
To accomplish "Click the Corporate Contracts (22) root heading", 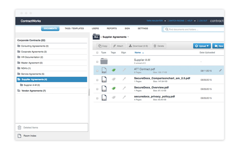I will (31, 40).
